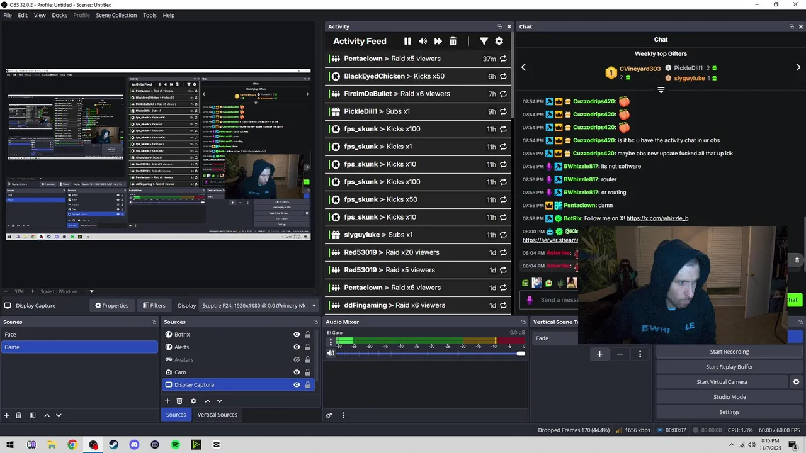Open scene filters icon in Scenes panel

coord(33,415)
